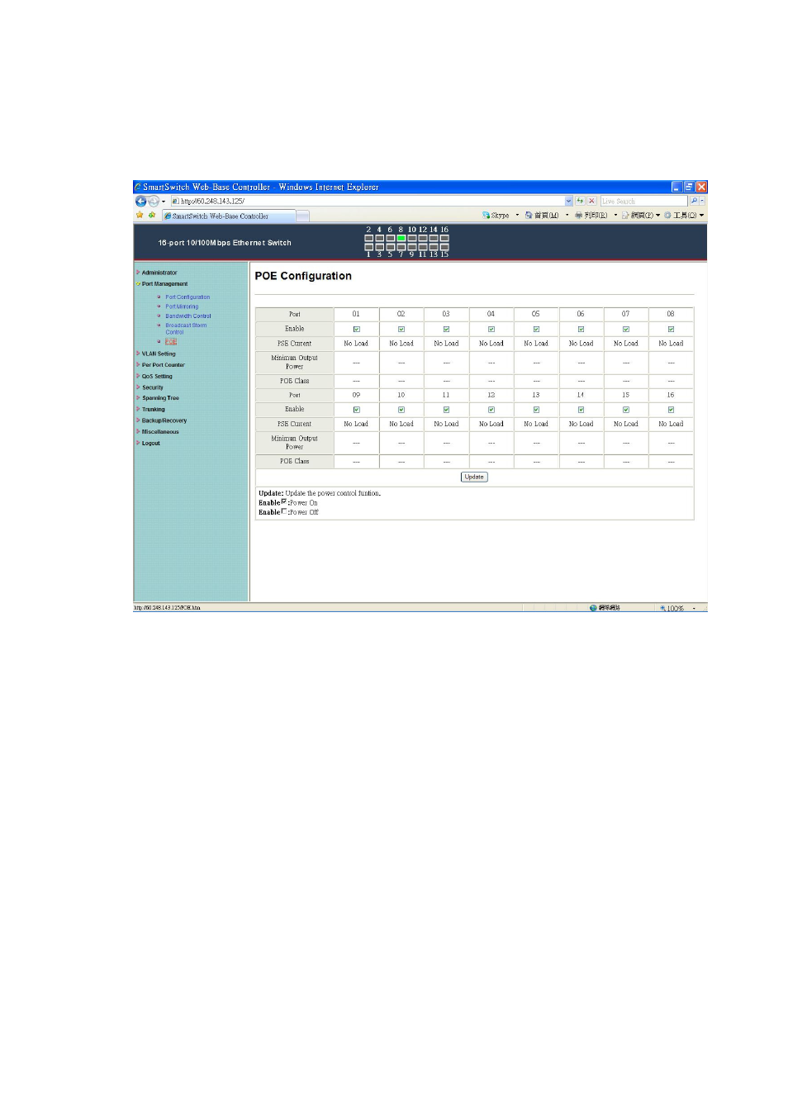The width and height of the screenshot is (788, 1116).
Task: Toggle Enable checkbox for port 08
Action: pos(671,329)
